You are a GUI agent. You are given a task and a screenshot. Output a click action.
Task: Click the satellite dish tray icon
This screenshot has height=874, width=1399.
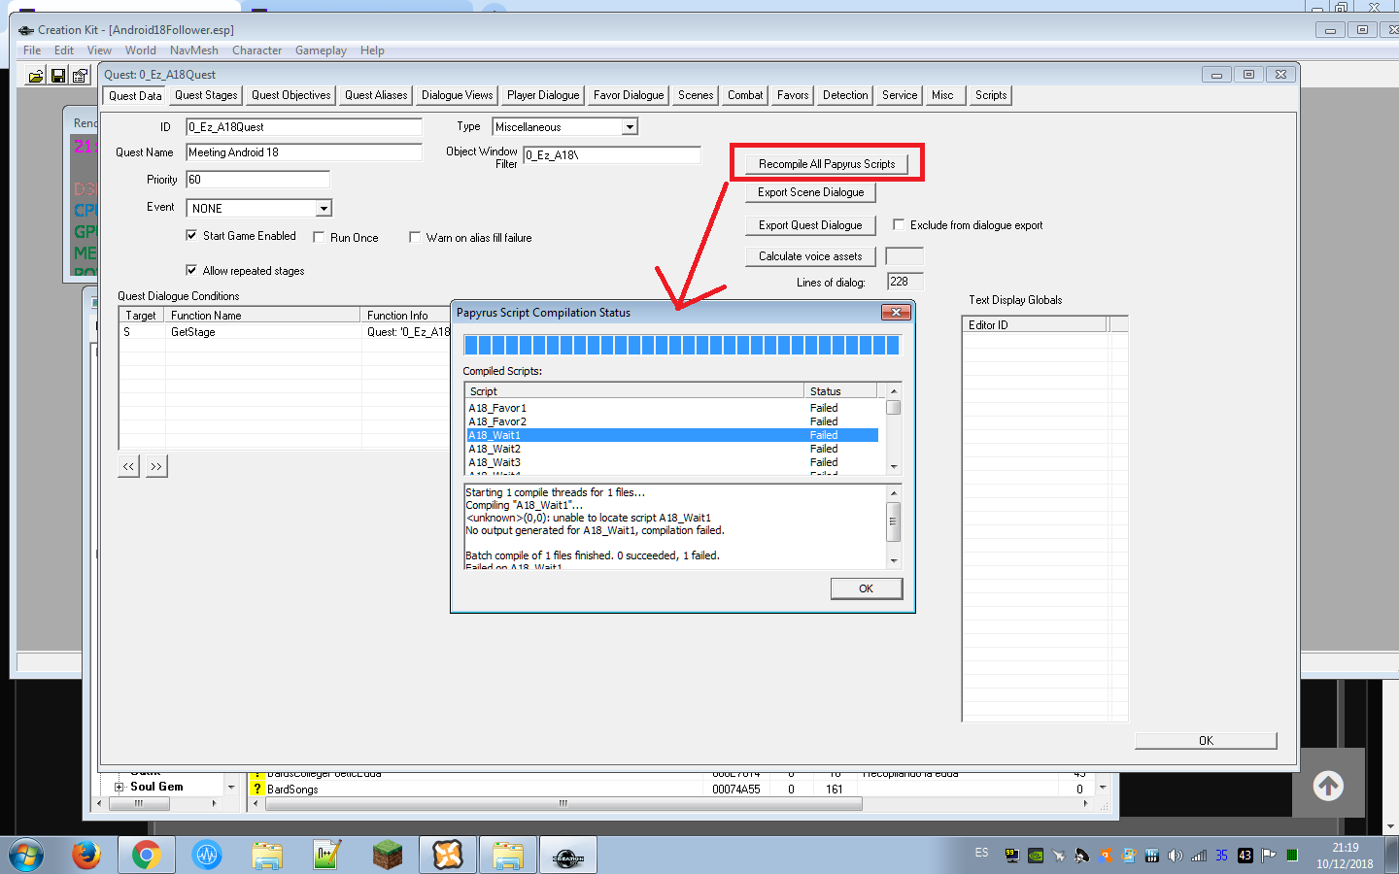tap(1081, 856)
